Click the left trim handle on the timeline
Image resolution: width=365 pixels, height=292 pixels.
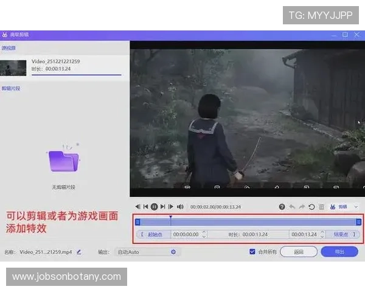tap(137, 222)
